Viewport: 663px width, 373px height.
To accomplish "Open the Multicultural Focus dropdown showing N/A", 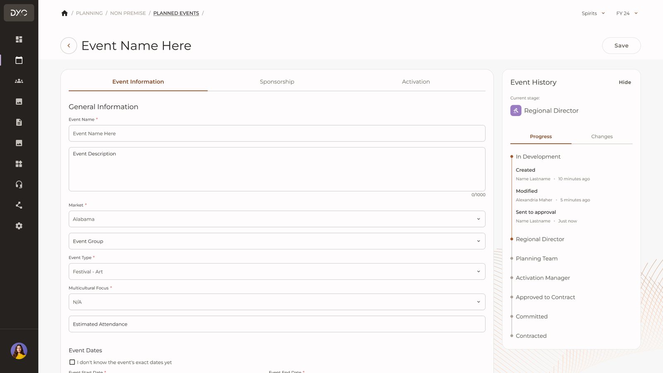I will (x=277, y=302).
